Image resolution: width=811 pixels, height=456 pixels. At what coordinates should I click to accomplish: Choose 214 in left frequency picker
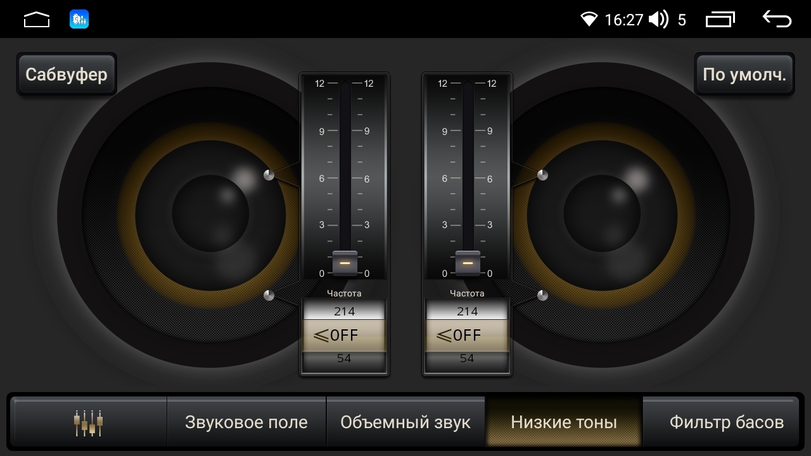344,310
